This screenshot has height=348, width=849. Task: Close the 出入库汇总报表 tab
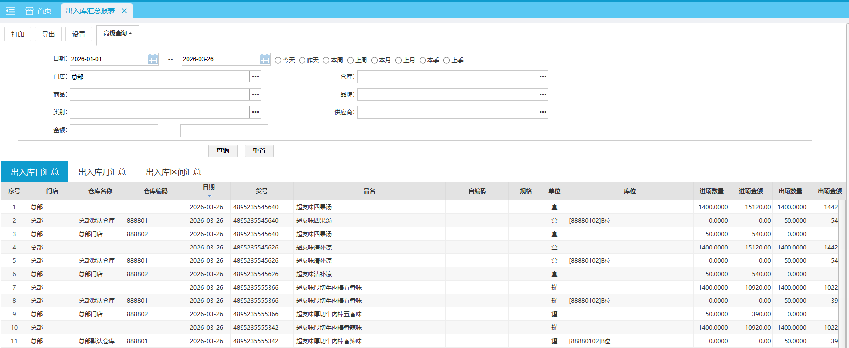coord(124,11)
